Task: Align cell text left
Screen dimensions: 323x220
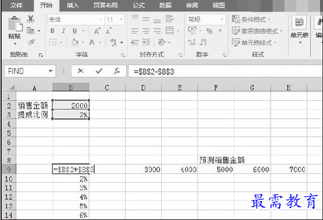Action: click(135, 31)
